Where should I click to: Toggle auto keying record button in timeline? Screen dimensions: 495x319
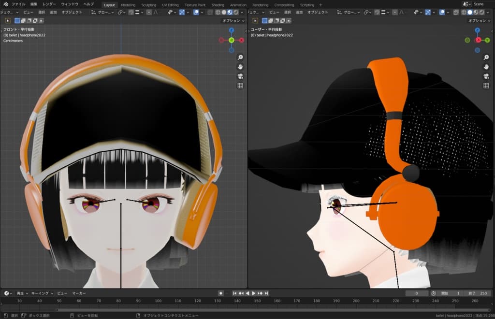click(x=221, y=293)
